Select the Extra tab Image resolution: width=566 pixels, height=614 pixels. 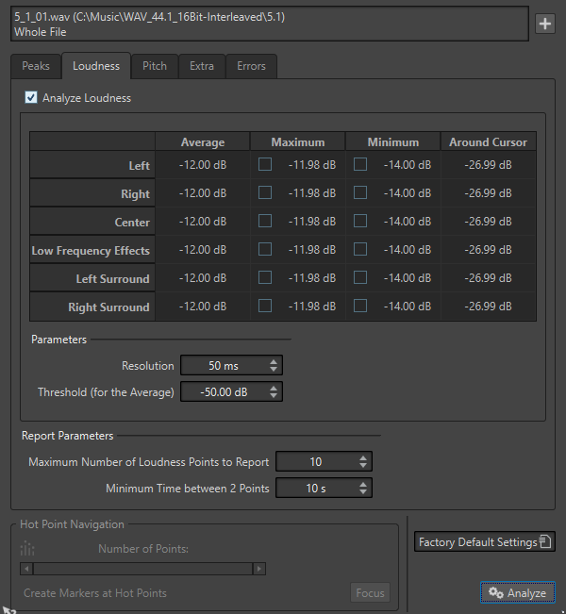click(201, 66)
